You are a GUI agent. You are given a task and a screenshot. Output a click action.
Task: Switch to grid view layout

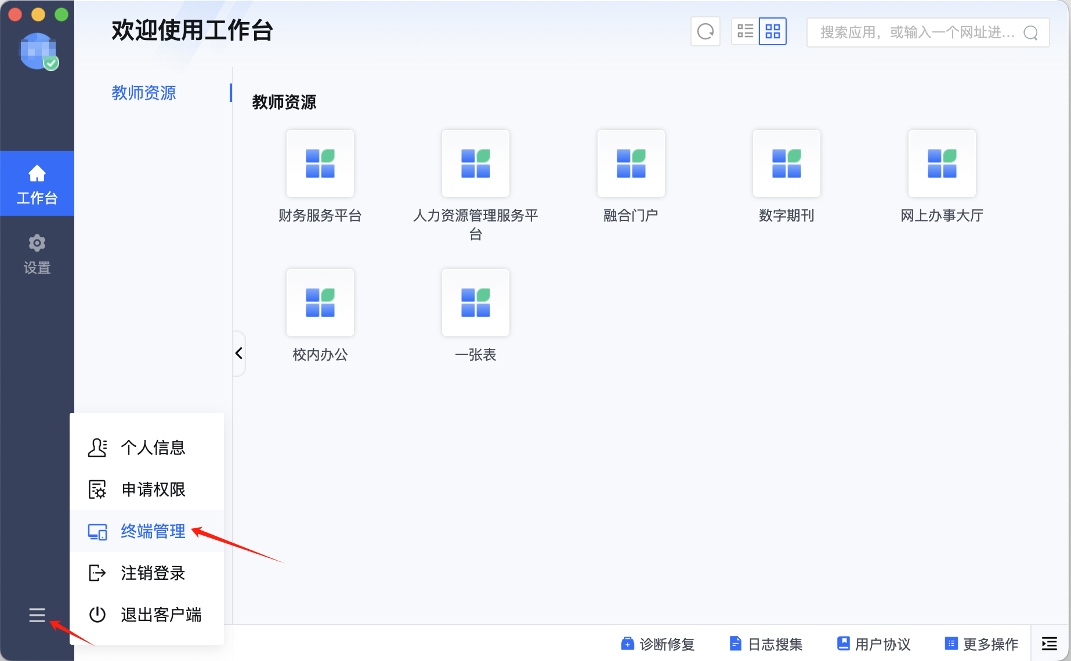click(x=773, y=31)
